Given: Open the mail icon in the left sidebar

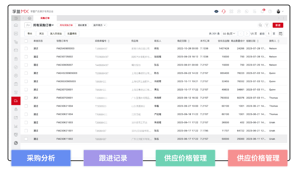Looking at the screenshot, I should [x=16, y=50].
